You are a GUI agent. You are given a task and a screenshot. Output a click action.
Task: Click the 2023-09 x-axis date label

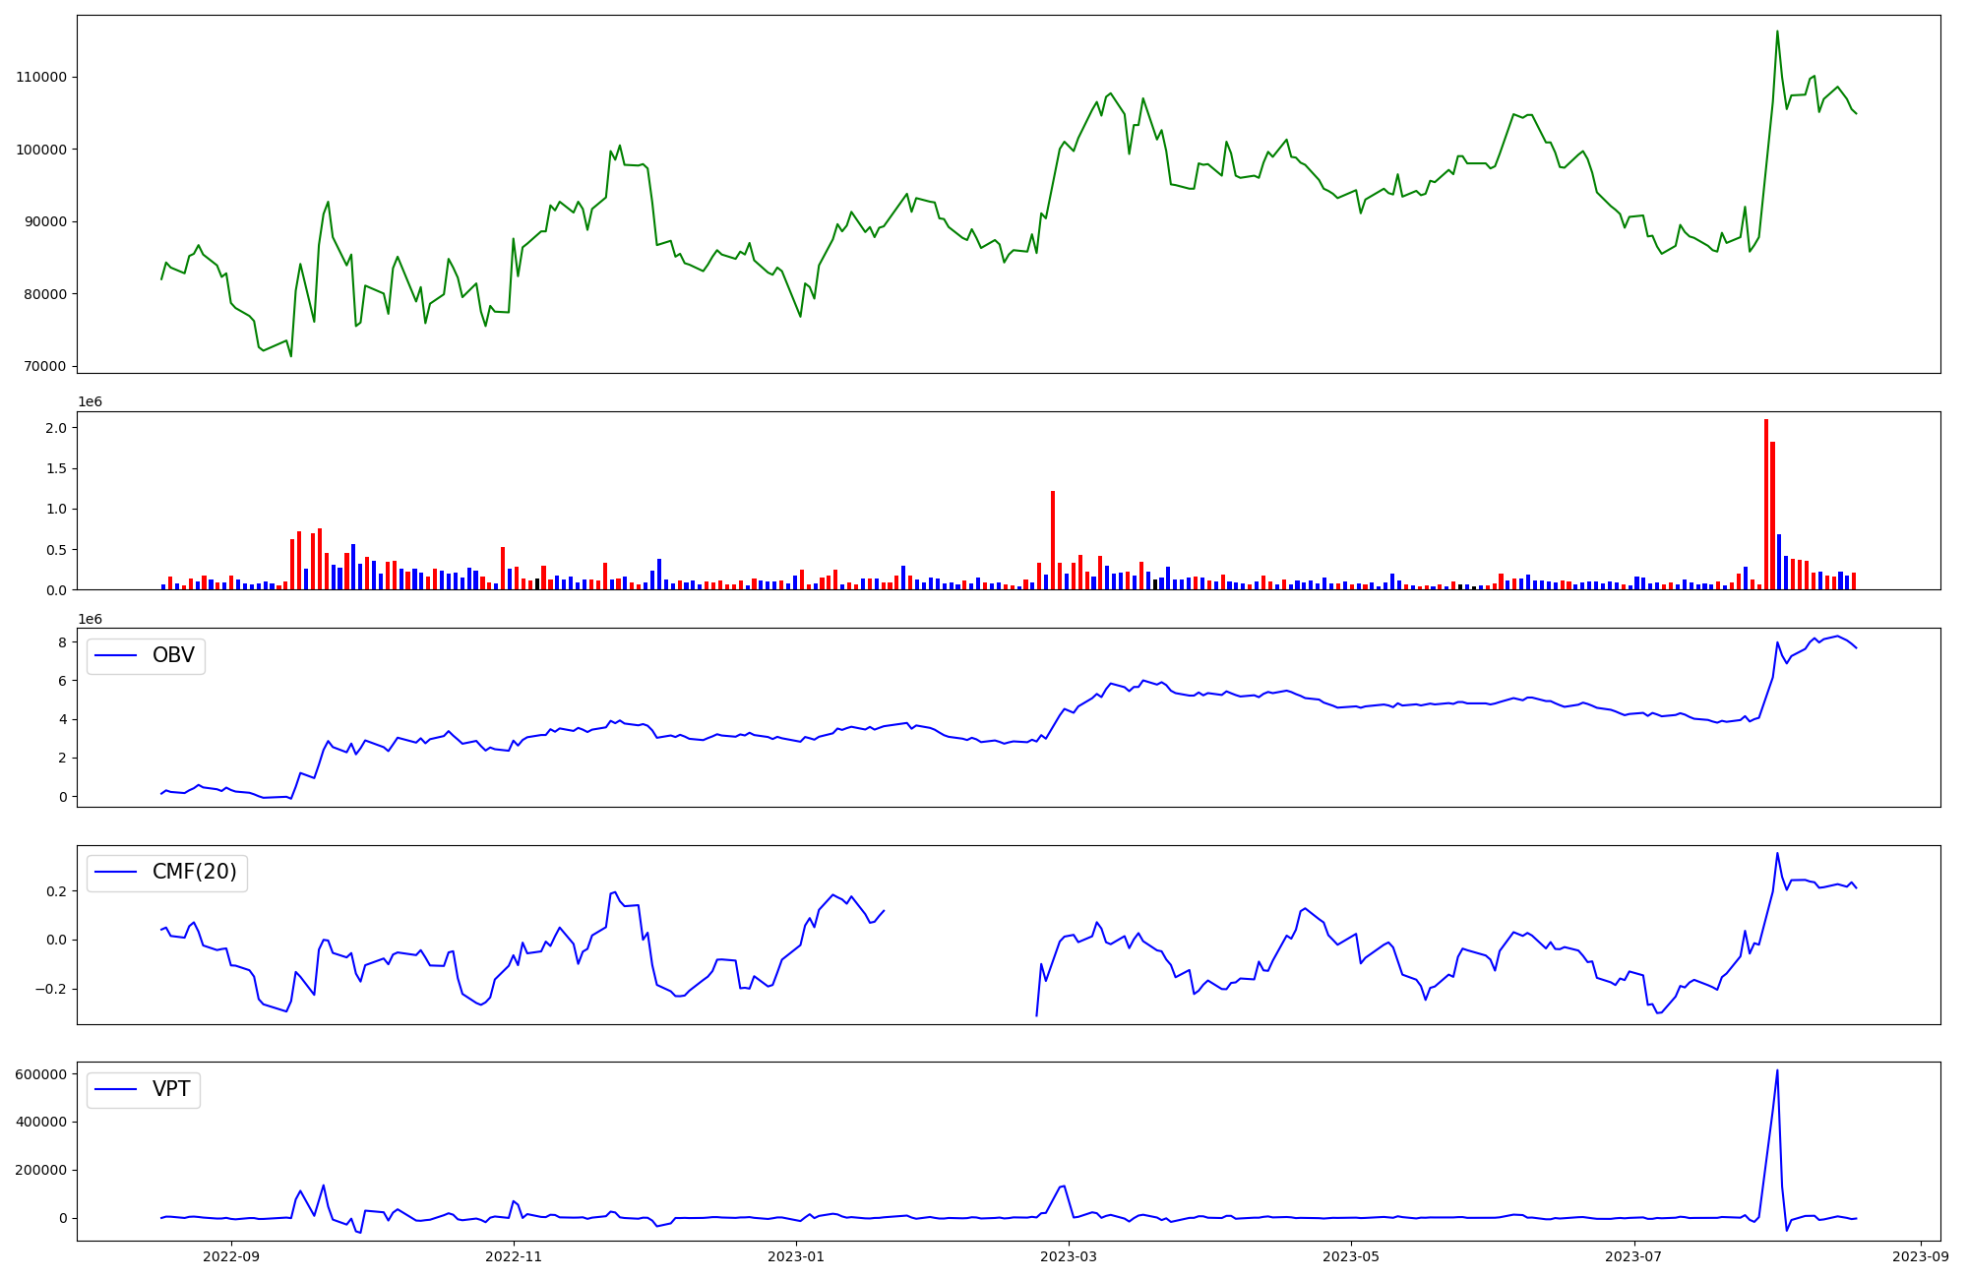[x=1920, y=1256]
